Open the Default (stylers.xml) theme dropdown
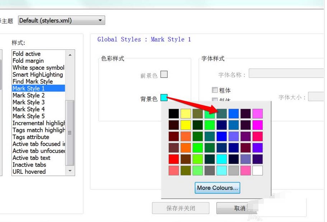327x222 pixels. [x=101, y=20]
